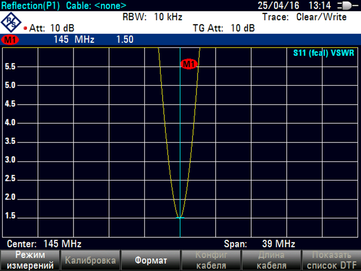This screenshot has width=361, height=271.
Task: Open the Режим измерений softkey menu
Action: 30,260
